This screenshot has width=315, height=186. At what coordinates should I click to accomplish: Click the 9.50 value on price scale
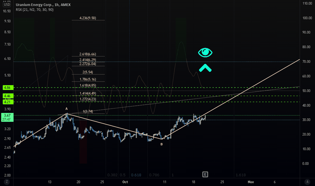pyautogui.click(x=7, y=21)
